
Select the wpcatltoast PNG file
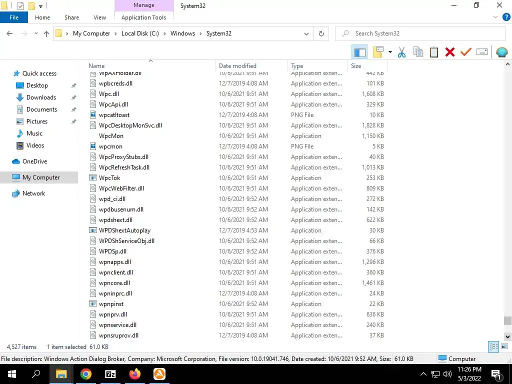[114, 115]
